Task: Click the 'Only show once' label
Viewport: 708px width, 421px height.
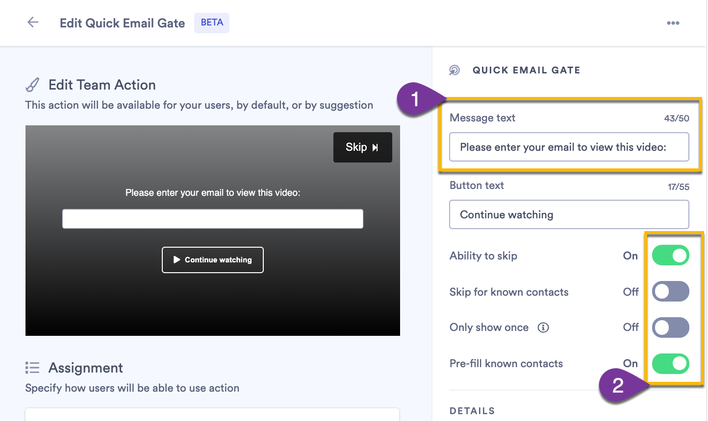Action: coord(489,327)
